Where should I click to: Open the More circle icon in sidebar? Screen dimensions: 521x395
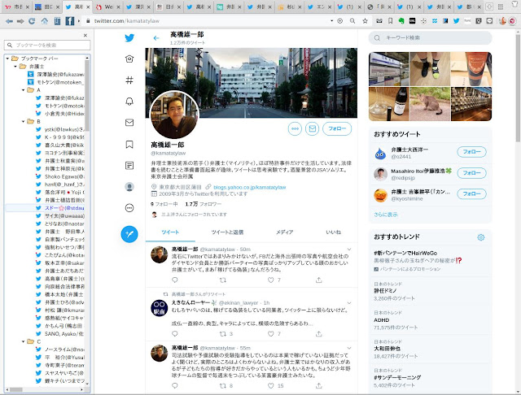pyautogui.click(x=129, y=208)
